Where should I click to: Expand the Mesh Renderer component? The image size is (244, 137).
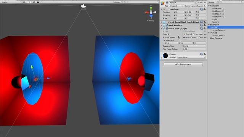pyautogui.click(x=162, y=25)
